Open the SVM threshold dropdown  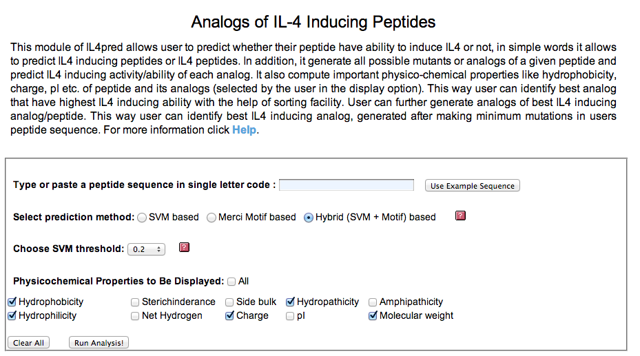[x=146, y=249]
